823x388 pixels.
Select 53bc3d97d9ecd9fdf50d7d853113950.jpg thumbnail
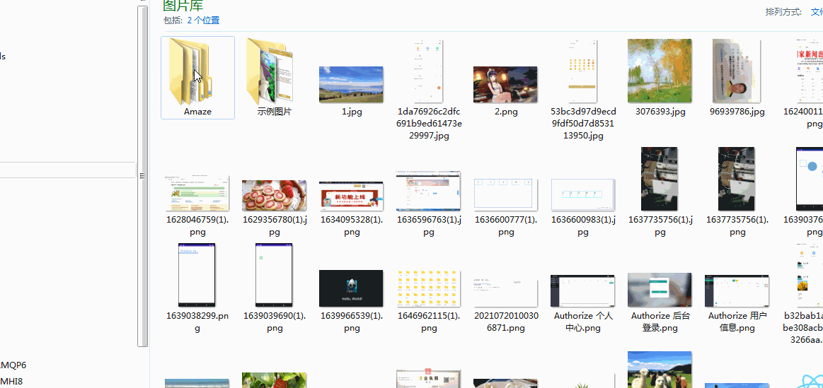click(x=582, y=71)
